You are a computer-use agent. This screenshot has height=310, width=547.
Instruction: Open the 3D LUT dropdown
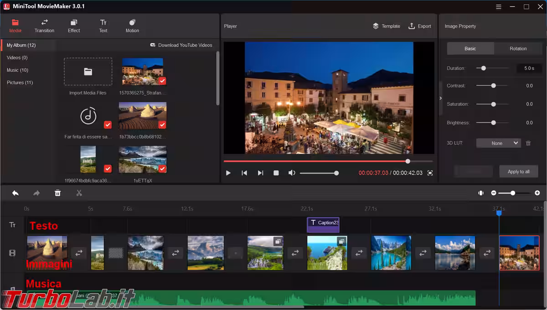click(498, 143)
